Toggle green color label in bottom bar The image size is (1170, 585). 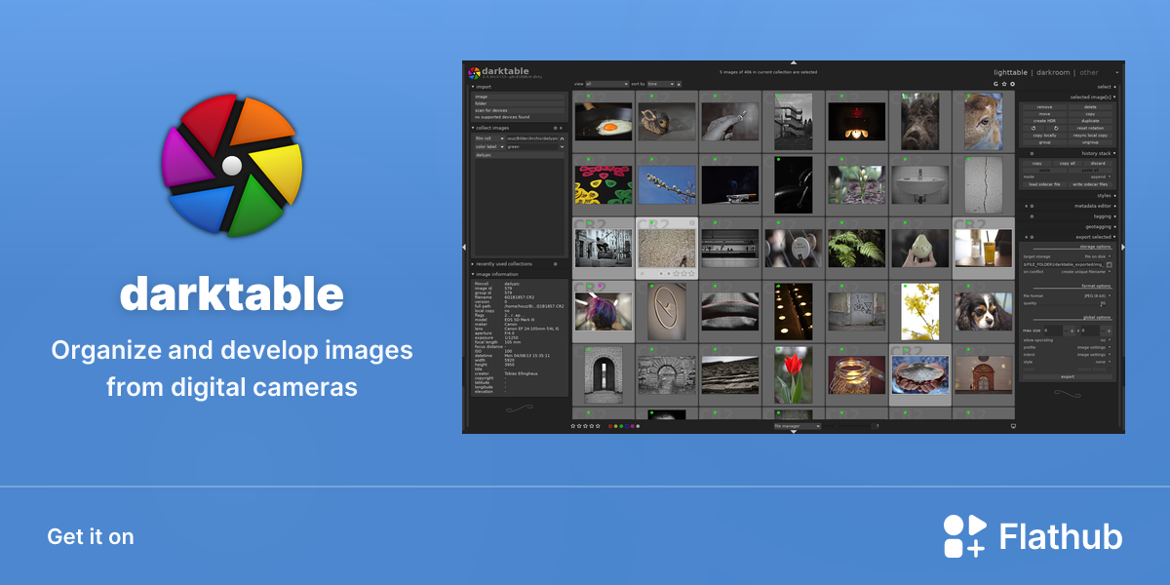621,426
